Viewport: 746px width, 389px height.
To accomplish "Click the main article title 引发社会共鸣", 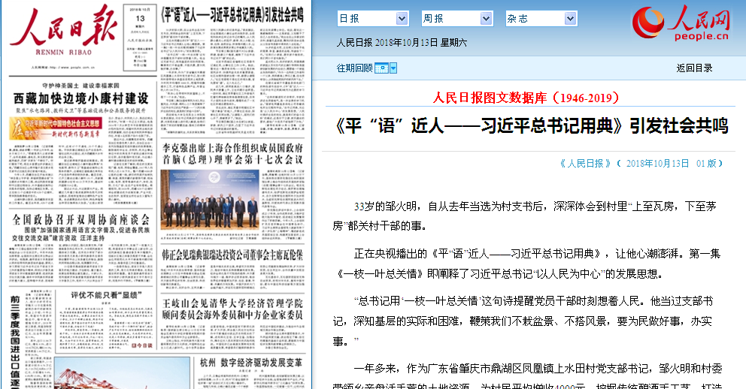I will click(532, 126).
